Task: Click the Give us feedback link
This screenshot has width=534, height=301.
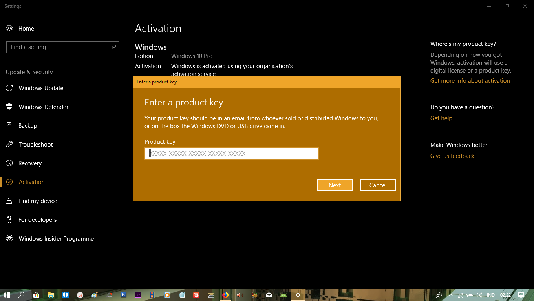Action: tap(452, 156)
